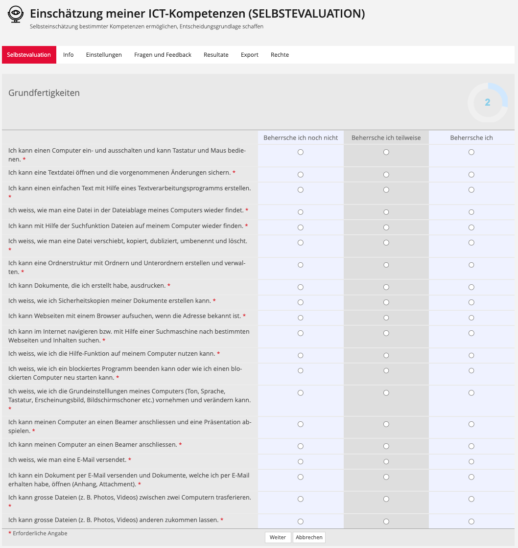Select 'Beherrsche ich' for switching computer on and off
This screenshot has width=518, height=548.
click(471, 152)
